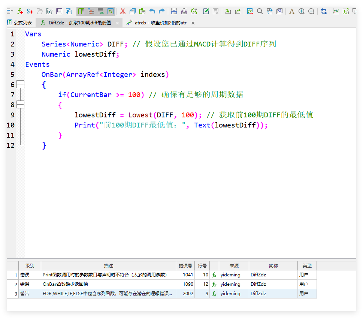Collapse the if block at line 8
Image resolution: width=363 pixels, height=318 pixels.
tap(21, 105)
